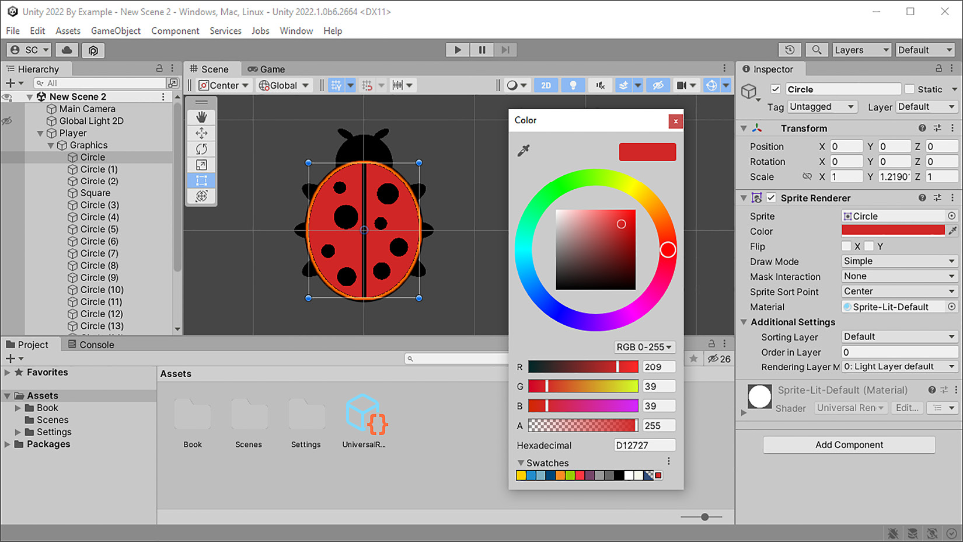
Task: Disable the Sprite Renderer component checkbox
Action: pyautogui.click(x=771, y=198)
